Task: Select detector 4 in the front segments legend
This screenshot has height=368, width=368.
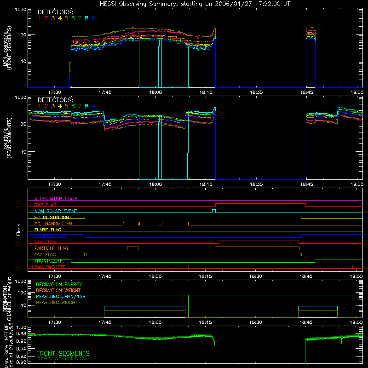Action: coord(60,18)
